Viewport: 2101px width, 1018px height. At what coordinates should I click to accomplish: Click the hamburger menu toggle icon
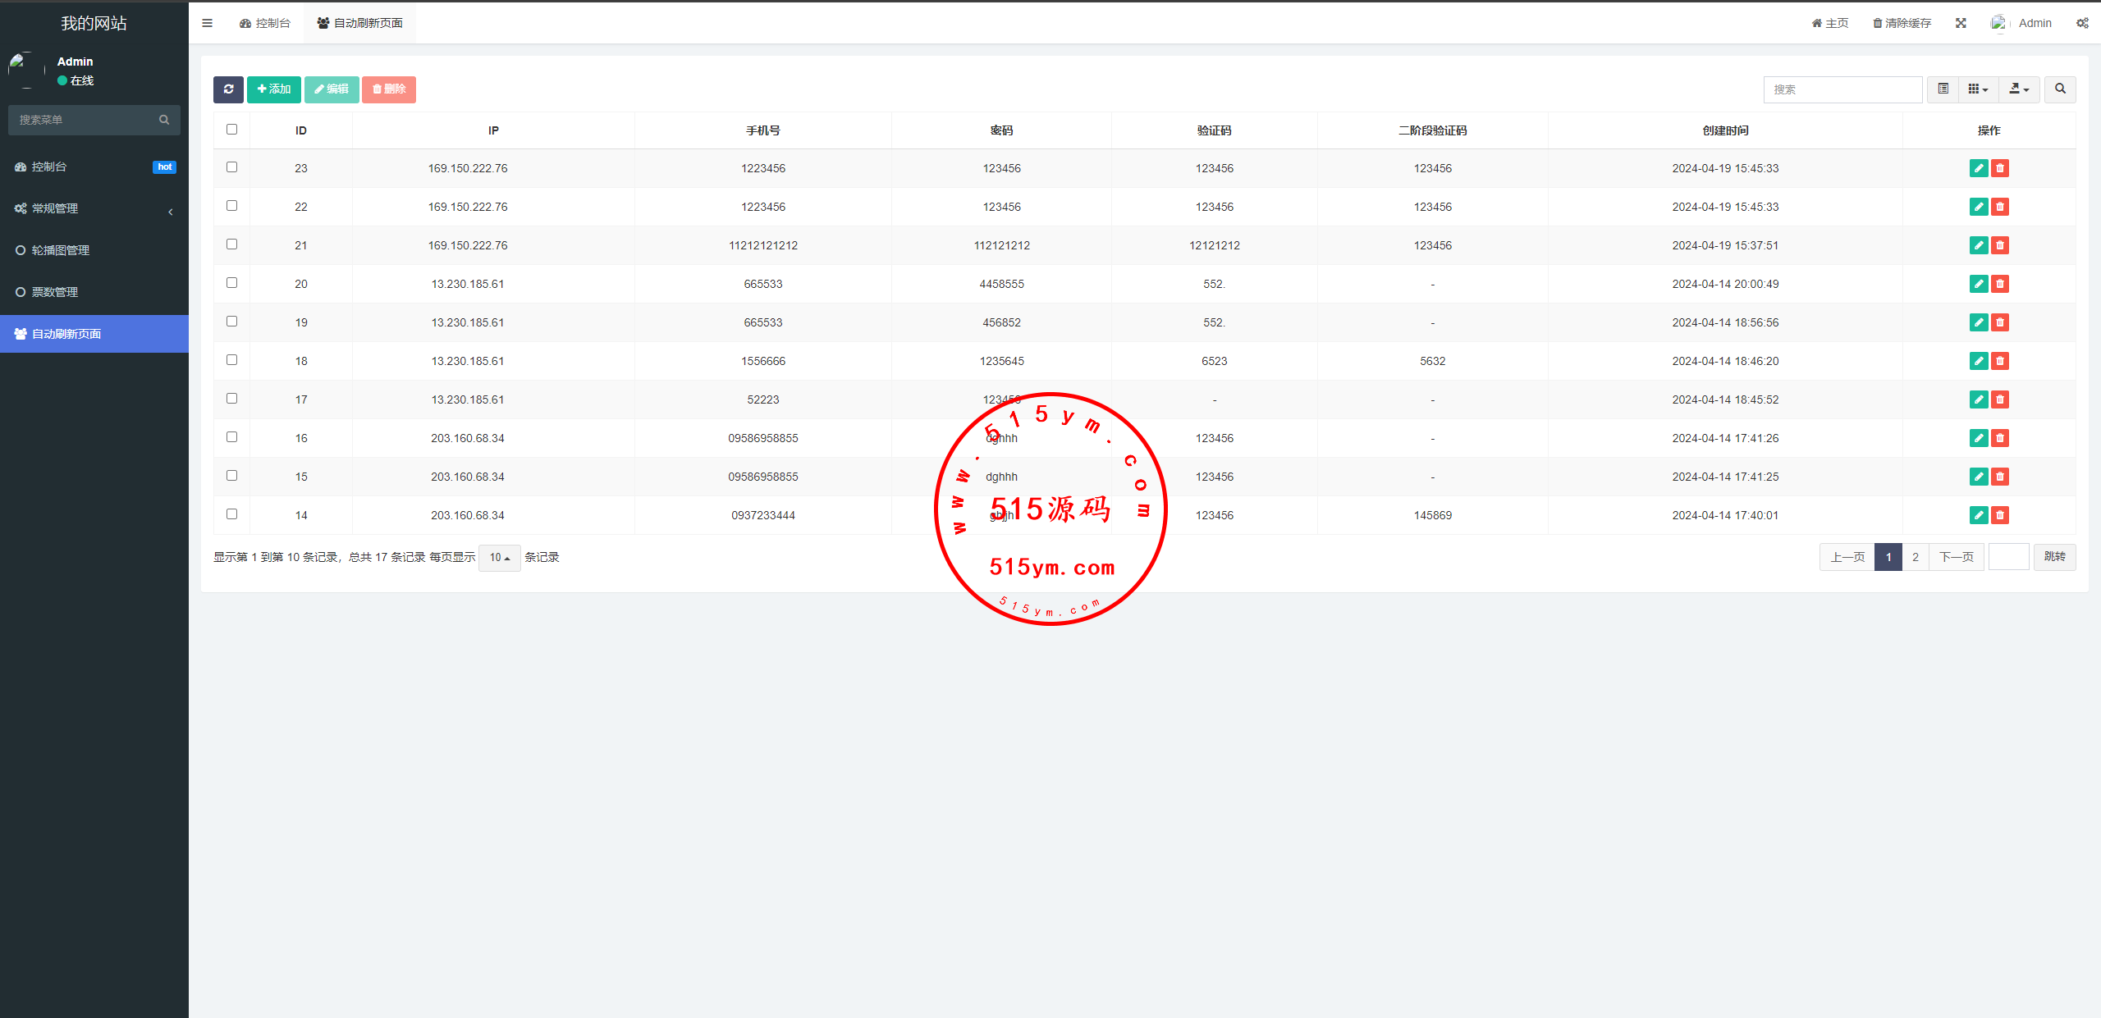pyautogui.click(x=207, y=23)
